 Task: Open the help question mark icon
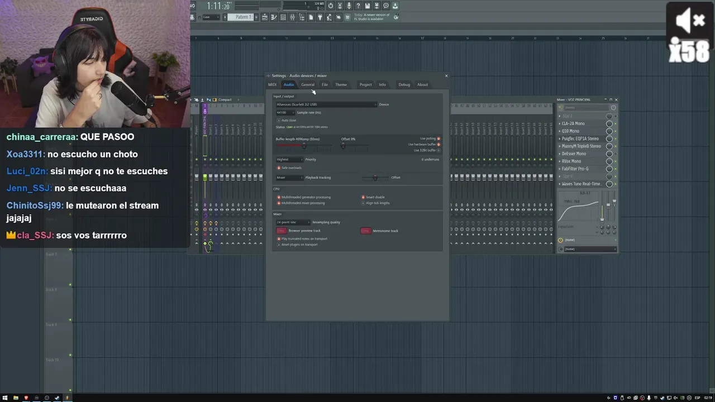tap(358, 6)
